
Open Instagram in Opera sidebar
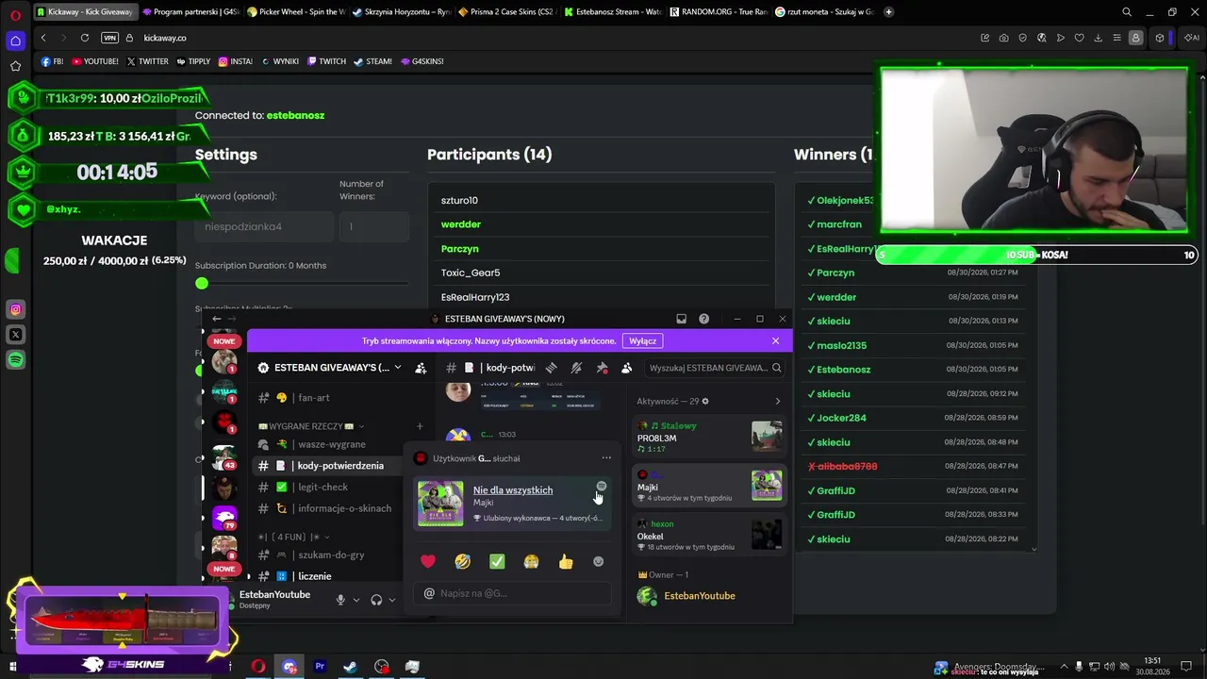(15, 309)
